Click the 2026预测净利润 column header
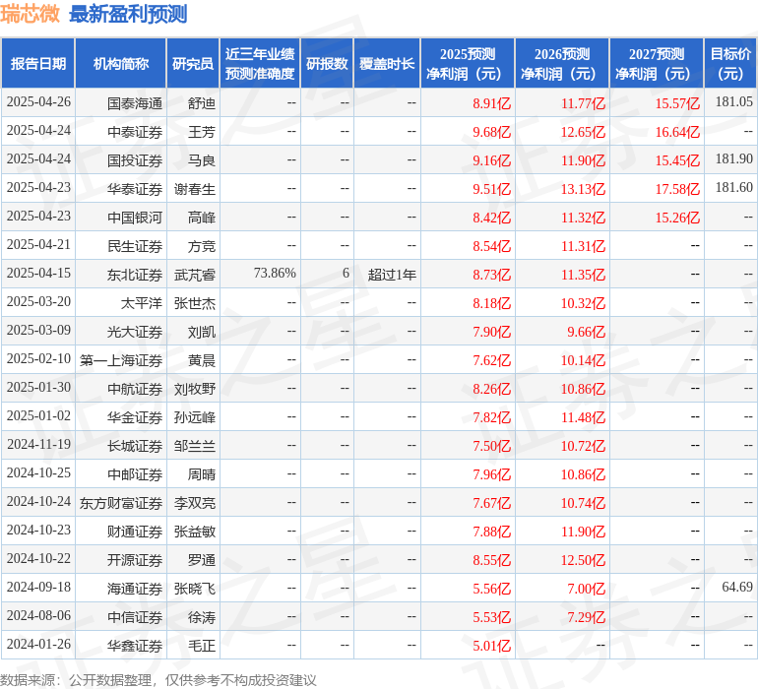Image resolution: width=758 pixels, height=689 pixels. [x=562, y=63]
